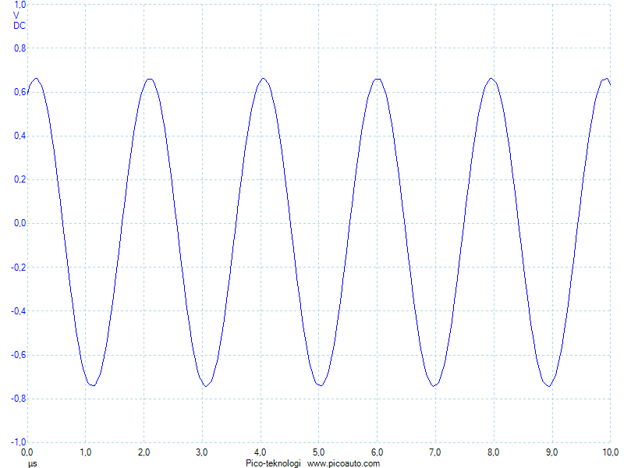Click the 1,0 label on the time axis
This screenshot has height=468, width=624.
click(85, 452)
